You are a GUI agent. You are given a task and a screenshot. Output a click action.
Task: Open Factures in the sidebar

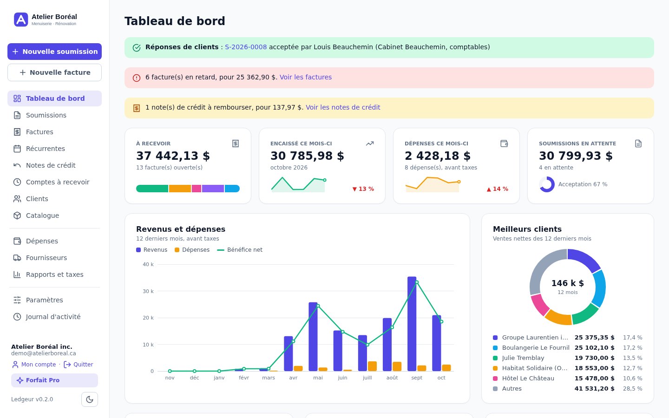(54, 132)
